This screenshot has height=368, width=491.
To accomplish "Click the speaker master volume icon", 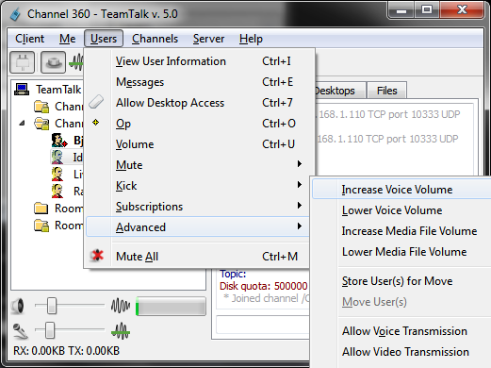I will (18, 306).
